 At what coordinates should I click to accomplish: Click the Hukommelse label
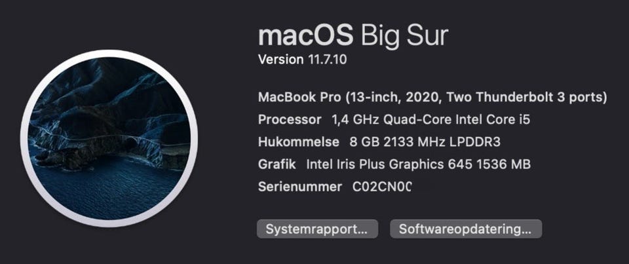pyautogui.click(x=299, y=142)
